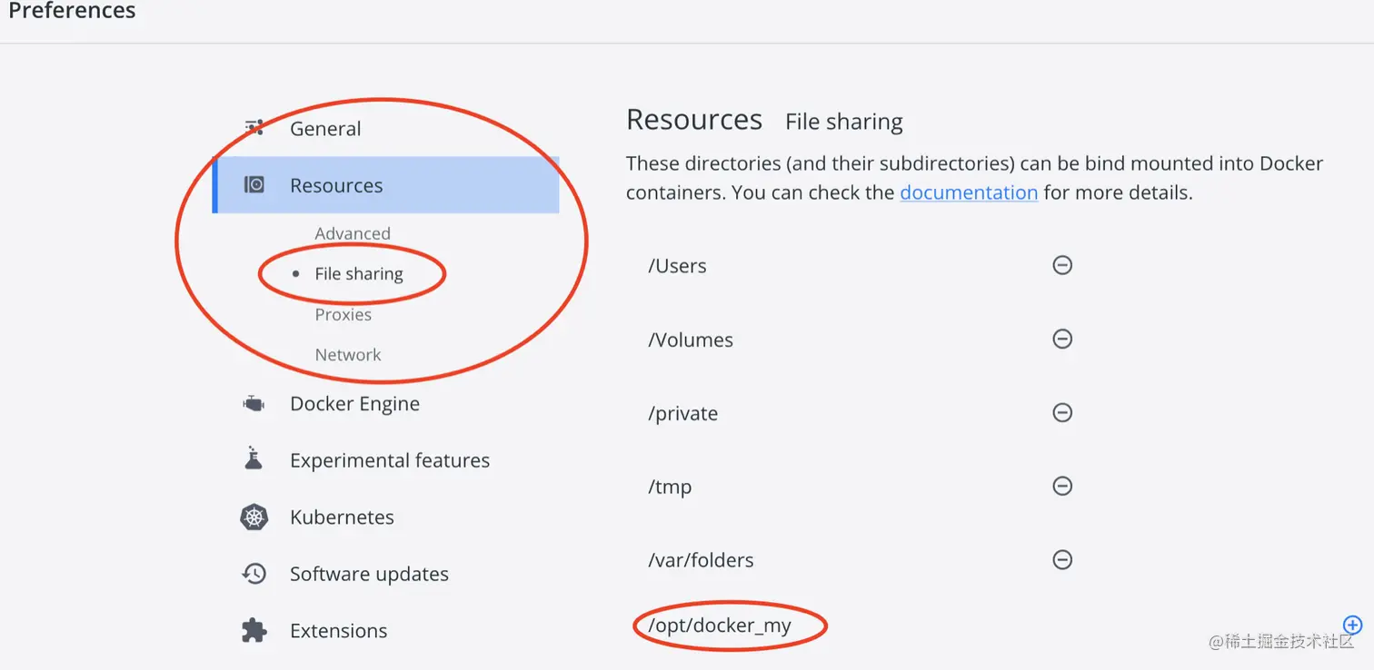
Task: Remove the /private shared directory
Action: point(1062,412)
